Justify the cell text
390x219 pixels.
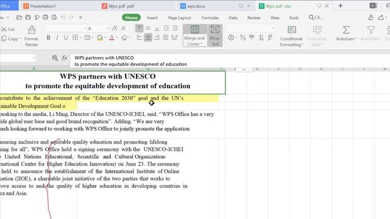(166, 38)
